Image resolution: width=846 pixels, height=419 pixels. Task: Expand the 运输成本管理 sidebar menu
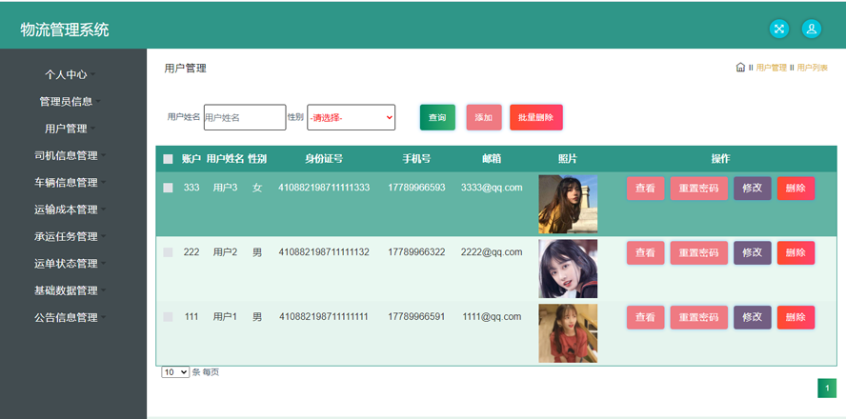70,209
